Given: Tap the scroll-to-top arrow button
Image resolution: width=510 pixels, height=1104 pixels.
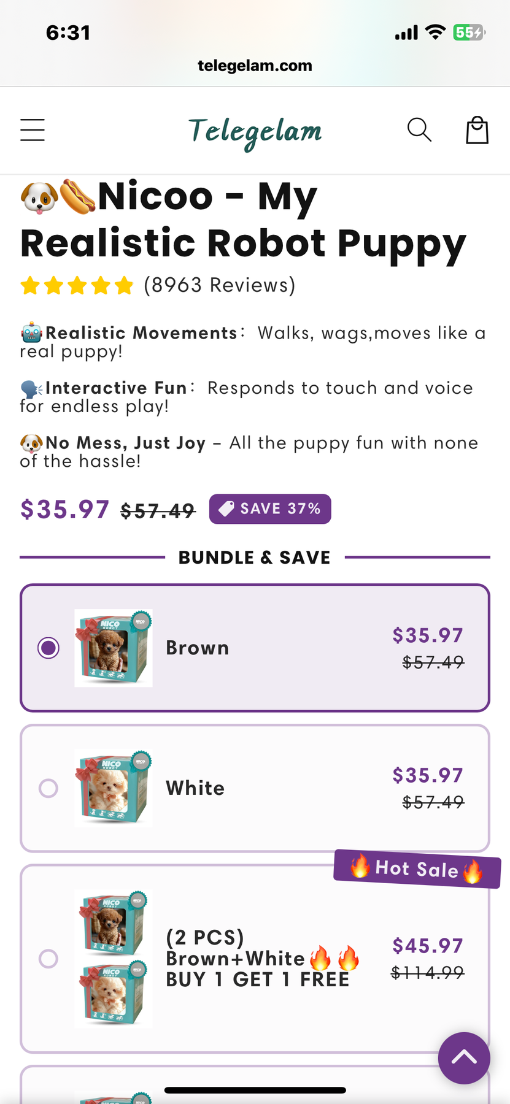Looking at the screenshot, I should [x=464, y=1057].
